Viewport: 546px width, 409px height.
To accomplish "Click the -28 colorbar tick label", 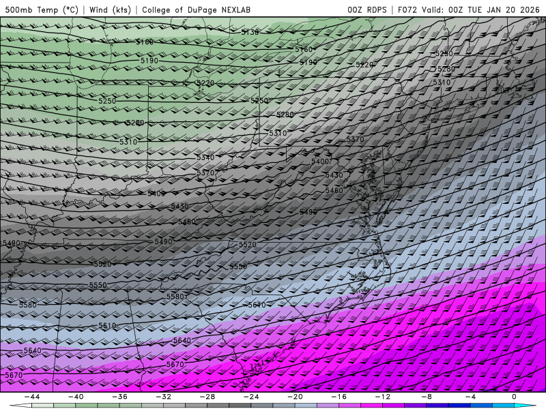I will coord(207,397).
